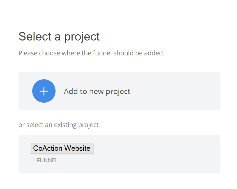
Task: Click the 1 FUNNEL count label
Action: point(45,160)
